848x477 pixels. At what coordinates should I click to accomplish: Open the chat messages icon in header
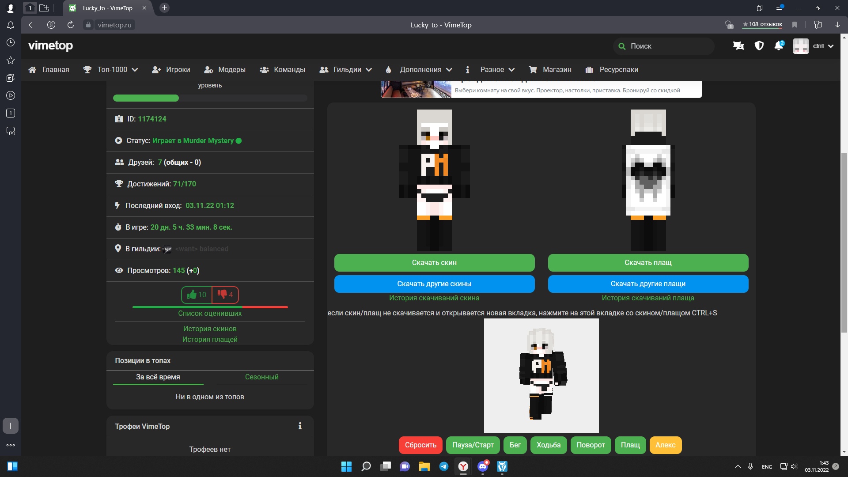(738, 46)
